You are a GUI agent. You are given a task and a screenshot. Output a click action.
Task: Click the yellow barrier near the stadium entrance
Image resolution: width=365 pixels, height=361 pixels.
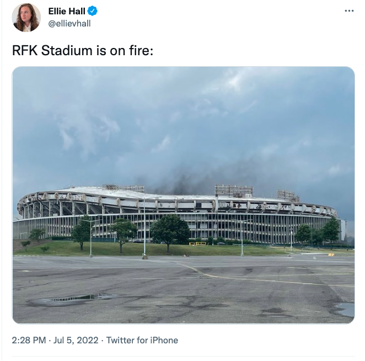197,243
